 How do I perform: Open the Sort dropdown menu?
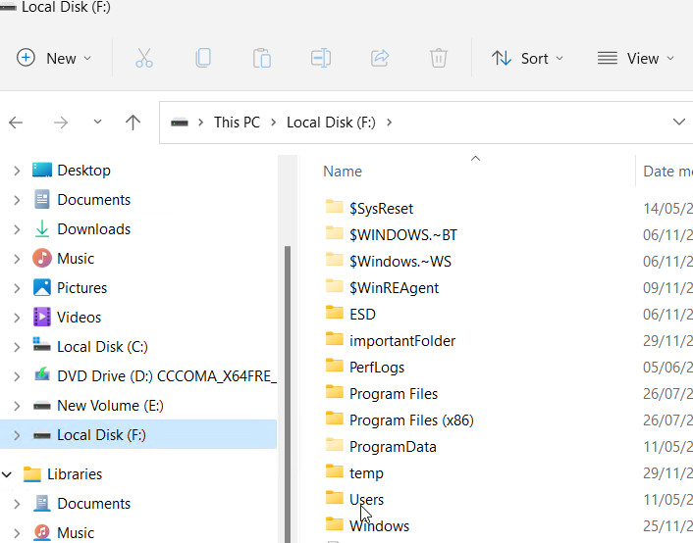pyautogui.click(x=527, y=58)
